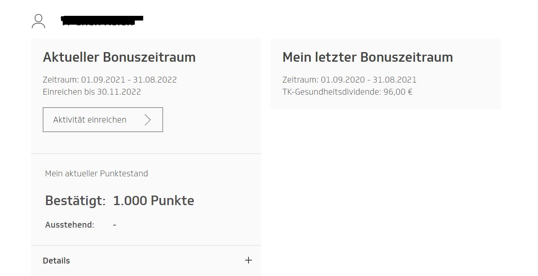Click the Mein aktueller Punktestand label
Viewport: 538px width, 276px height.
[x=96, y=173]
